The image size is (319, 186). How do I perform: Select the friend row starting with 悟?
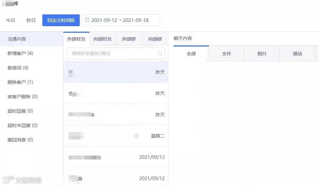pyautogui.click(x=116, y=93)
